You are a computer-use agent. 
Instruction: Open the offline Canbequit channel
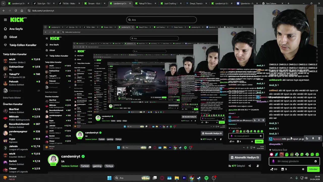pyautogui.click(x=21, y=90)
